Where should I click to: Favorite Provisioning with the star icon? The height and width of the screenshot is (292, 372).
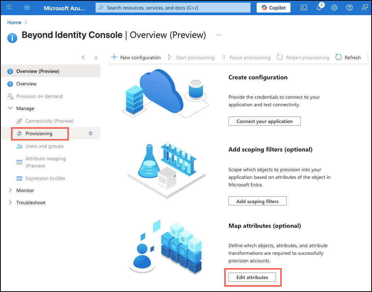click(91, 133)
